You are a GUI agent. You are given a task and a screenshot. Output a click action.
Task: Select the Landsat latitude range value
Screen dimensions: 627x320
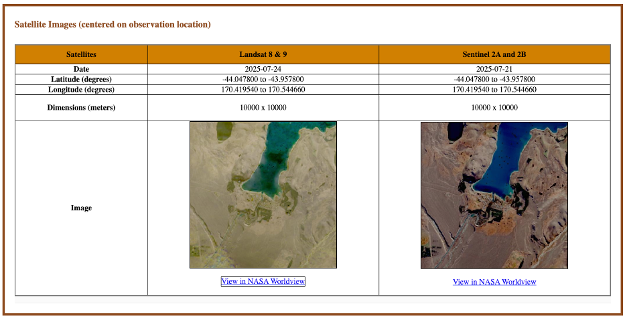click(263, 79)
